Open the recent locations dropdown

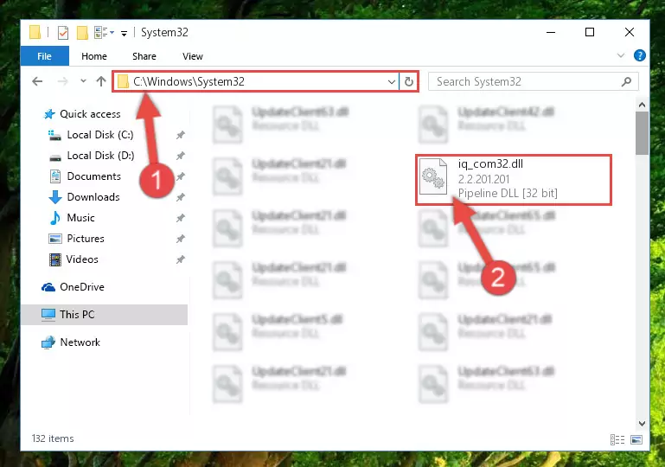click(x=83, y=81)
